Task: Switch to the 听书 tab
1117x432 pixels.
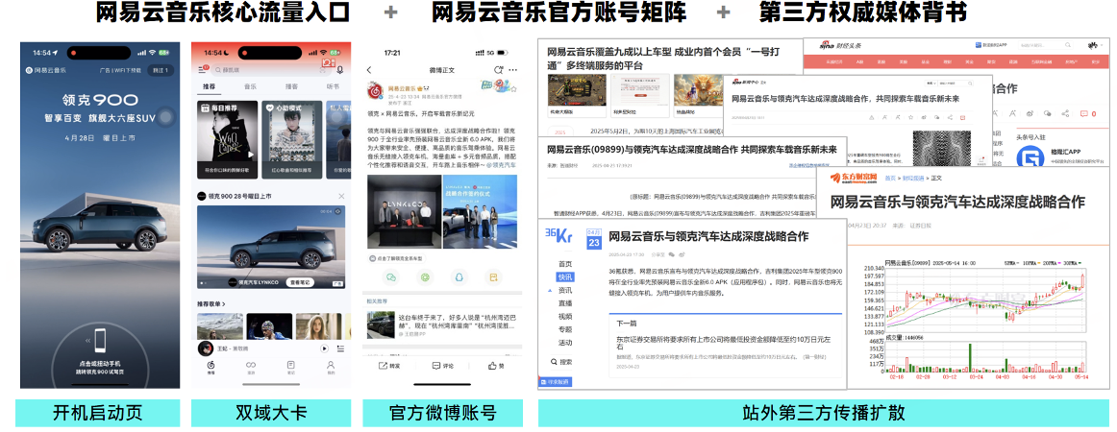Action: coord(333,86)
